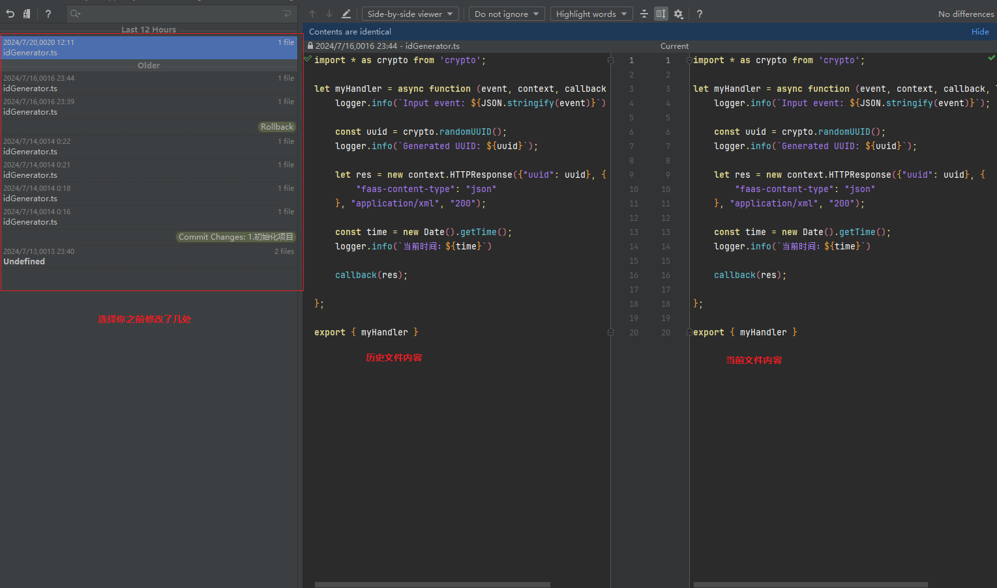Click the search magnifier icon
The width and height of the screenshot is (997, 588).
pyautogui.click(x=75, y=14)
